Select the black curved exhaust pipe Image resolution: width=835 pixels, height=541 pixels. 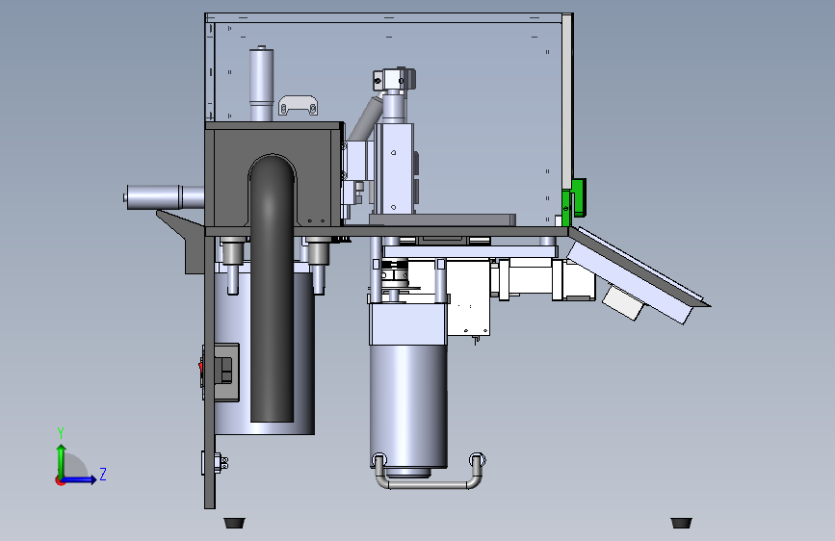pyautogui.click(x=273, y=290)
